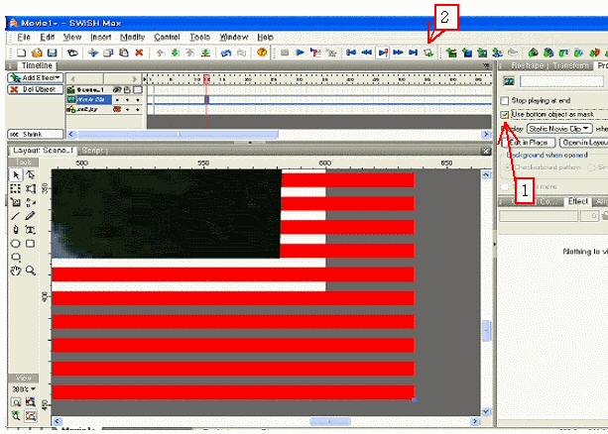Click the Edit in Place button

529,143
